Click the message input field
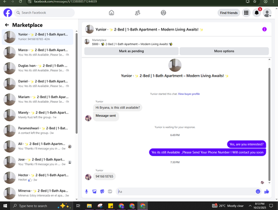The width and height of the screenshot is (278, 210). (186, 192)
